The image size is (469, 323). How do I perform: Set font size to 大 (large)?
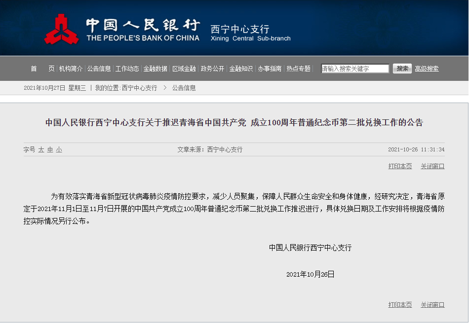point(41,149)
